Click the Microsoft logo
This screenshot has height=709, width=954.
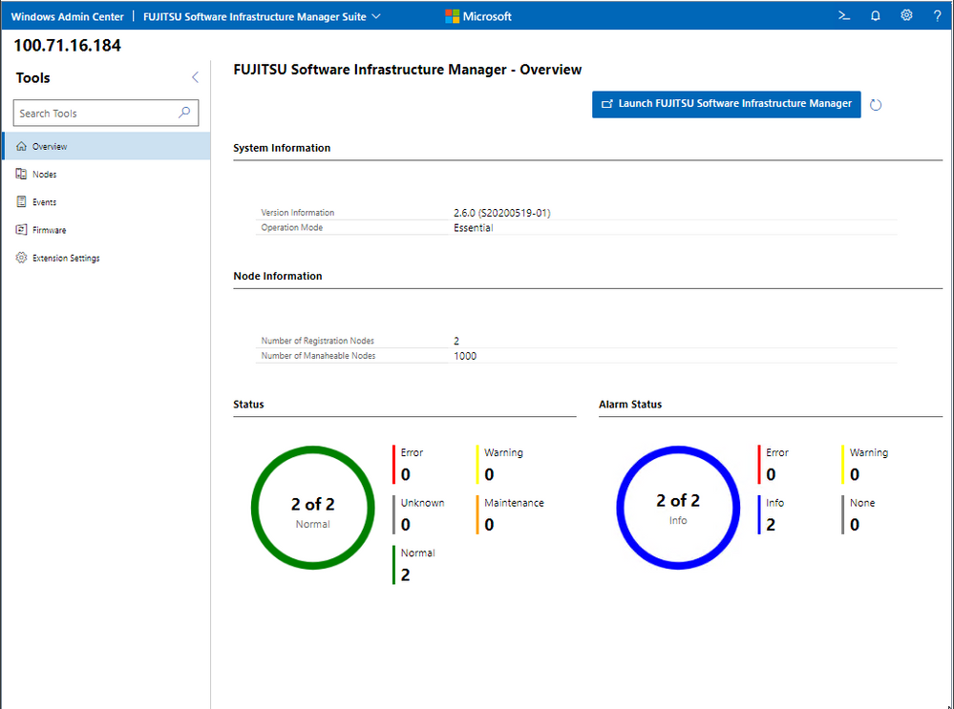pyautogui.click(x=477, y=16)
